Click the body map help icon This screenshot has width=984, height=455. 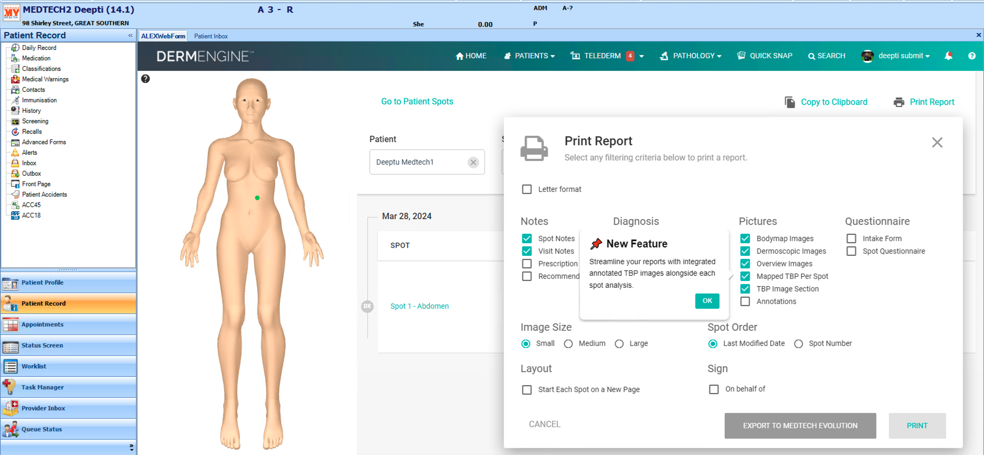tap(145, 79)
